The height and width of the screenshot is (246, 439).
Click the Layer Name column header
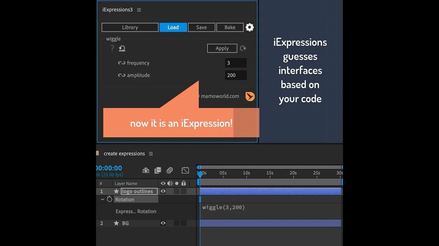tap(126, 183)
